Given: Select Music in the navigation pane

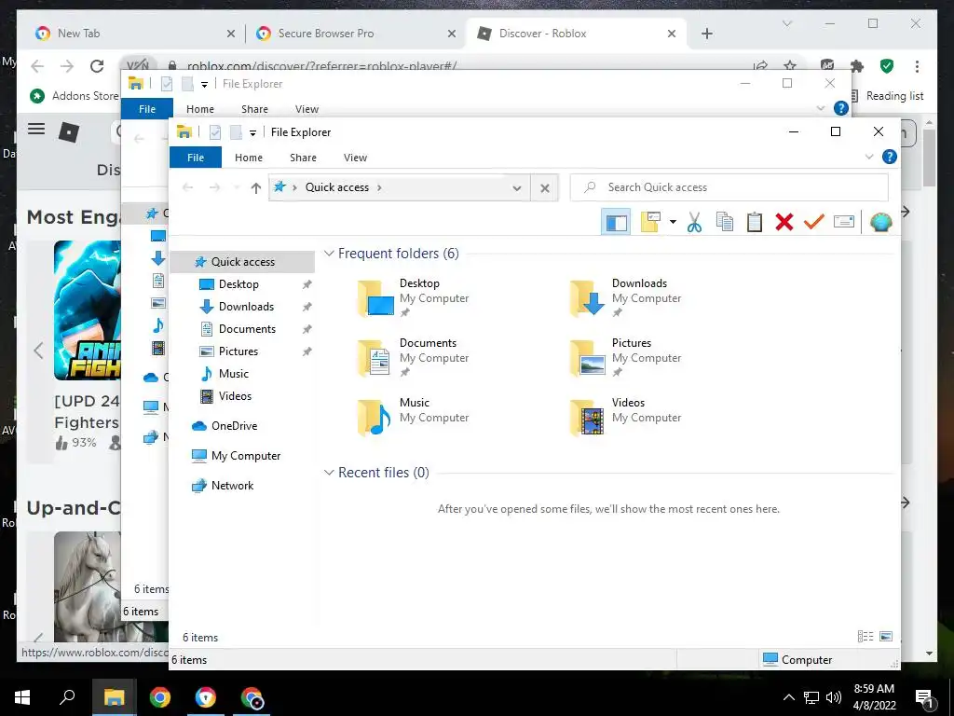Looking at the screenshot, I should (x=234, y=374).
